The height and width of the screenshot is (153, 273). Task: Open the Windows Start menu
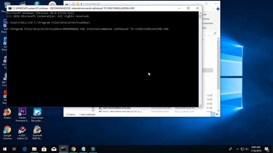pos(5,149)
